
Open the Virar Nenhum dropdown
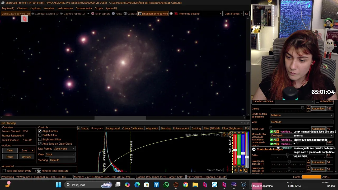pyautogui.click(x=302, y=122)
